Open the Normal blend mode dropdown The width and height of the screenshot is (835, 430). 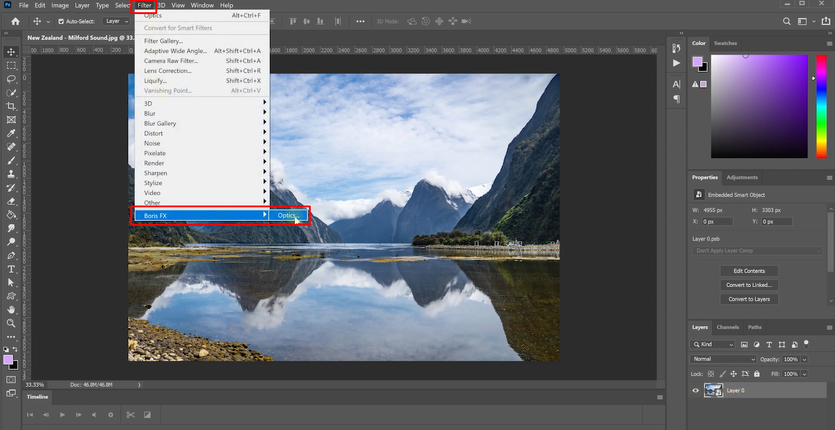722,358
